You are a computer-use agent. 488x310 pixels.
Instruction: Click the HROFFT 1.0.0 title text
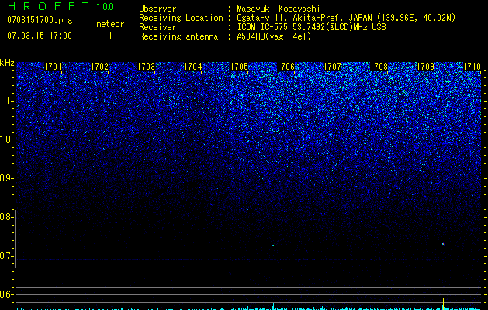click(61, 6)
